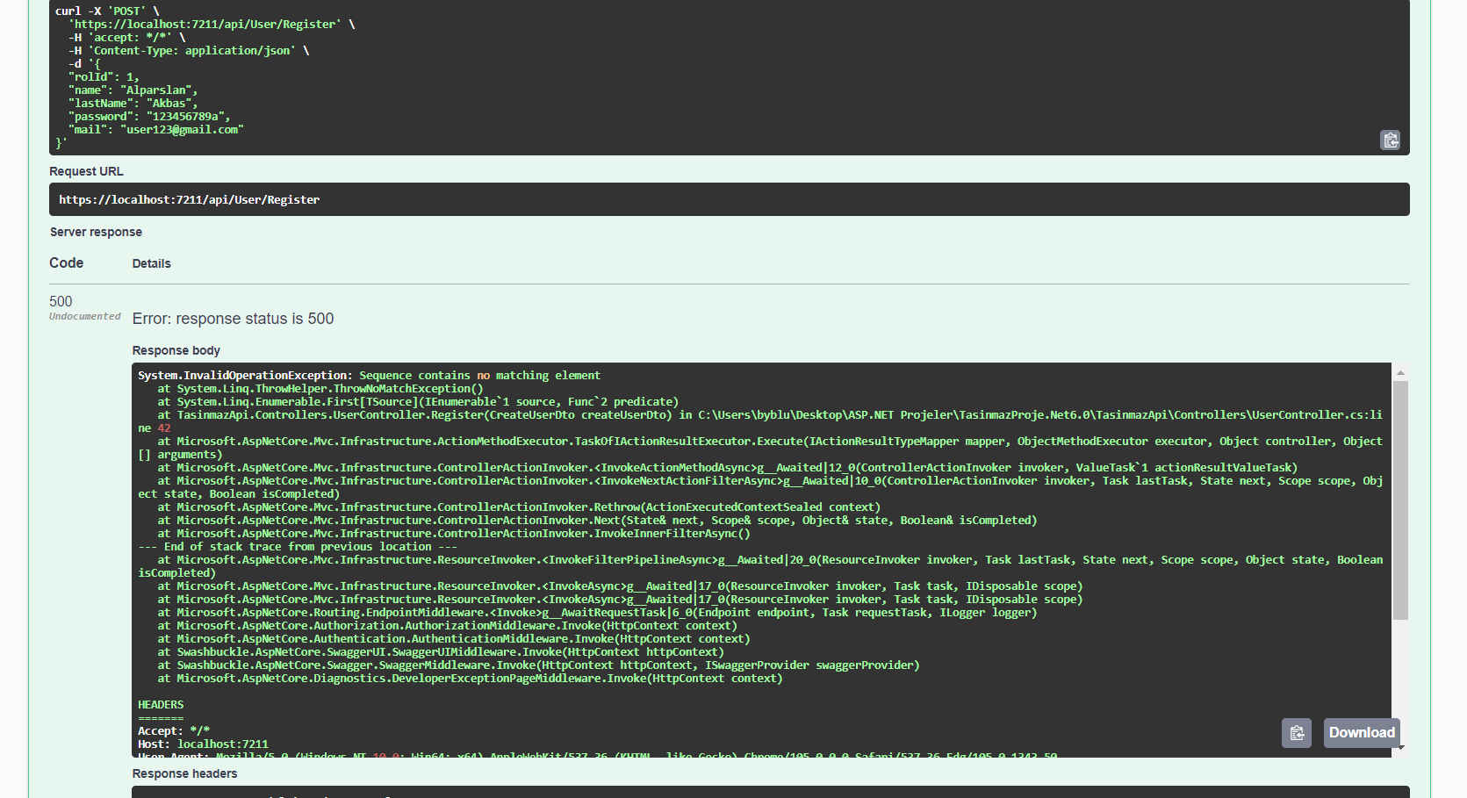Copy the response body to clipboard
This screenshot has height=798, width=1467.
(x=1296, y=733)
